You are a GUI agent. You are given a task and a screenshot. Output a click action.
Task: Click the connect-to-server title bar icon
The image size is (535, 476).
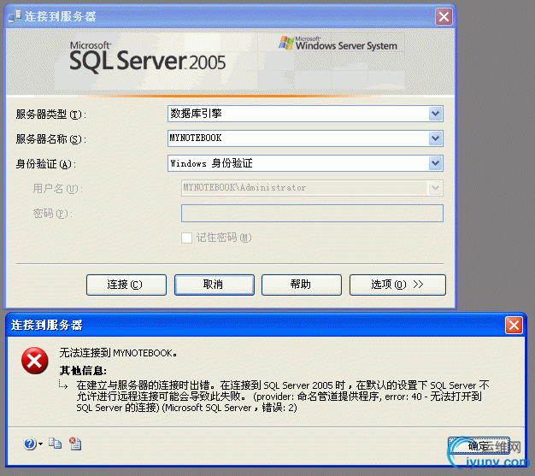coord(15,16)
